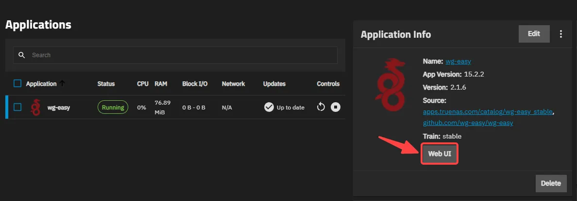Image resolution: width=577 pixels, height=201 pixels.
Task: Restart wg-easy using the restart icon
Action: coord(321,107)
